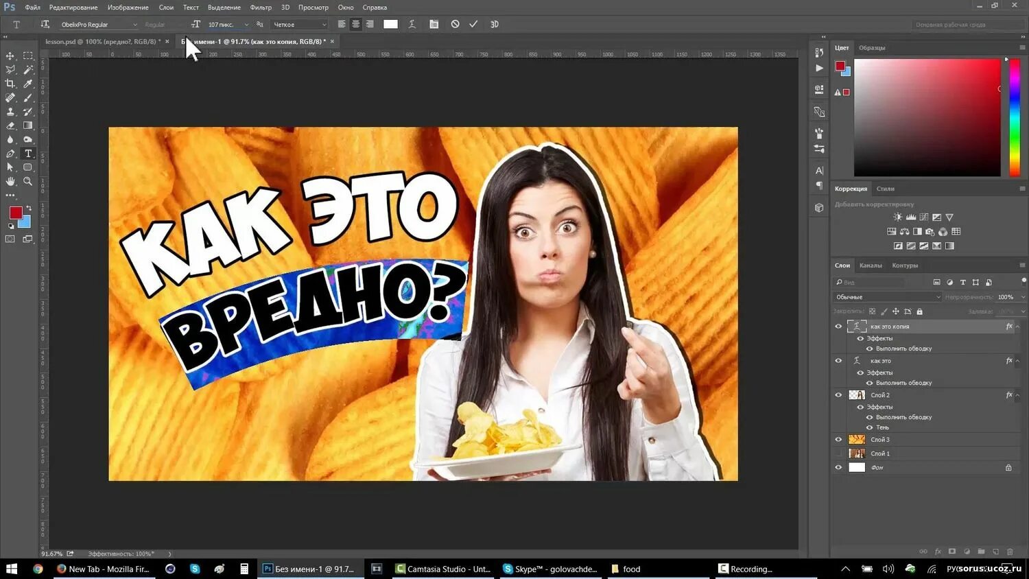Click the filter for text layers icon
This screenshot has width=1029, height=579.
[962, 282]
